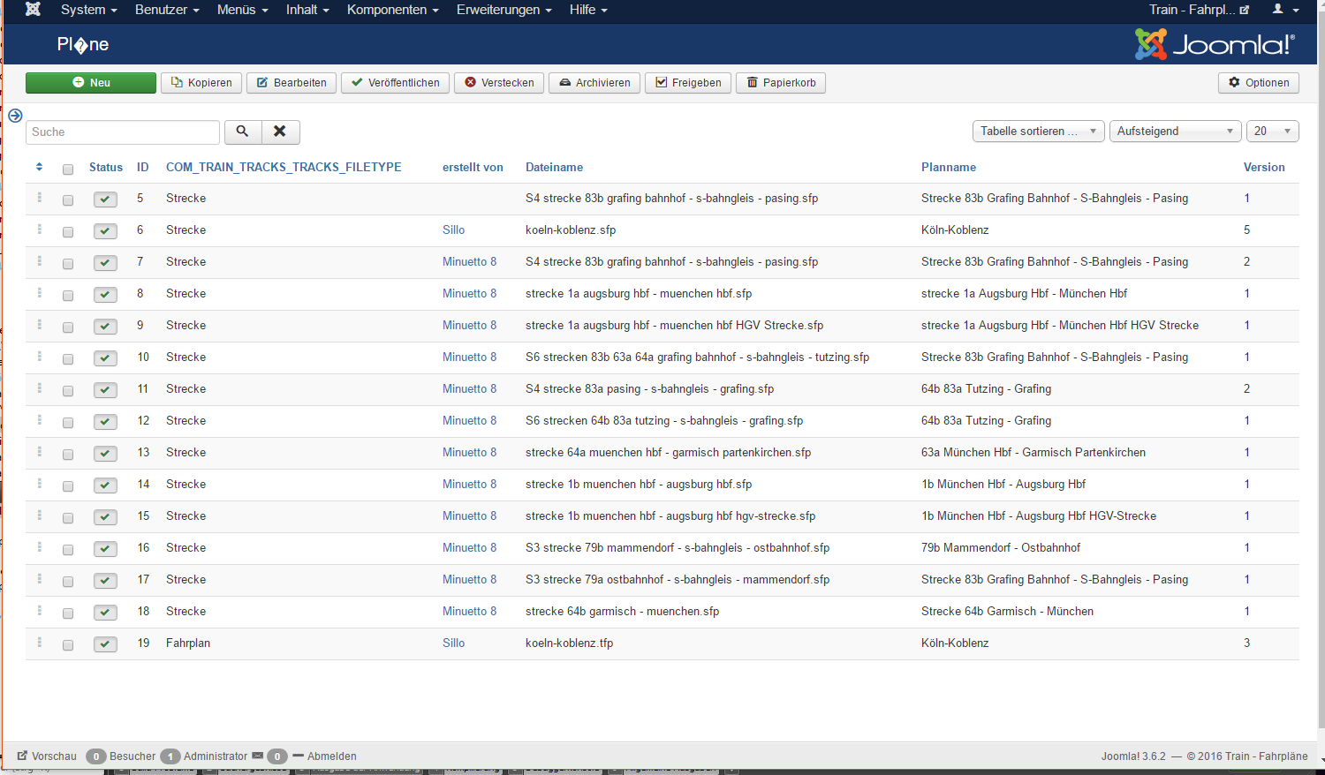
Task: Click the drag handle icon for row ID 7
Action: click(40, 261)
